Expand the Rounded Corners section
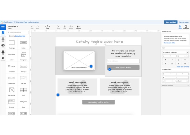190x135 pixels. point(188,85)
